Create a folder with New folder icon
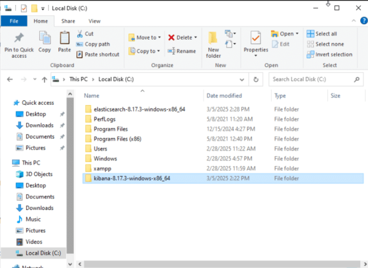Screen dimensions: 368x268 tap(213, 40)
